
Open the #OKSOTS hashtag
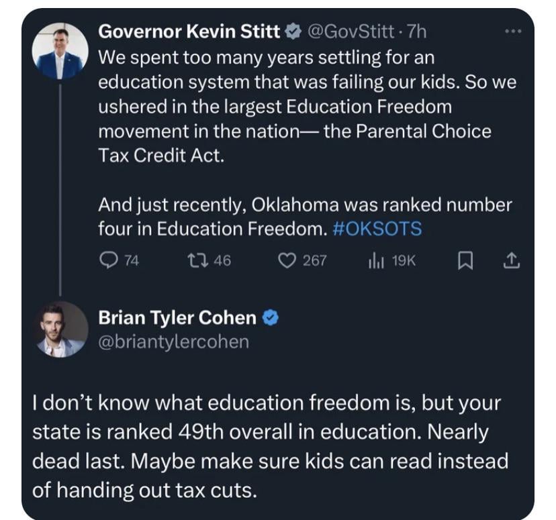(377, 228)
